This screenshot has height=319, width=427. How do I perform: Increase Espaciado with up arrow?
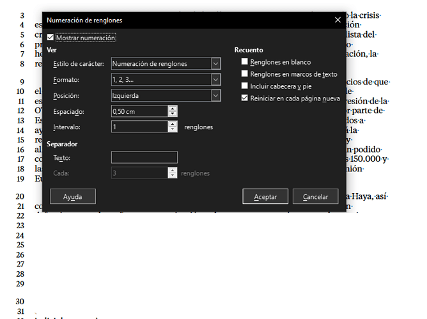click(173, 109)
